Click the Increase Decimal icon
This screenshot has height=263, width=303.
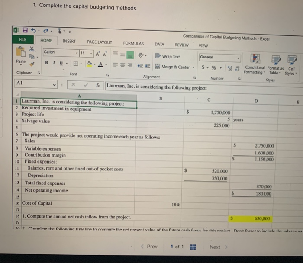tap(230, 68)
